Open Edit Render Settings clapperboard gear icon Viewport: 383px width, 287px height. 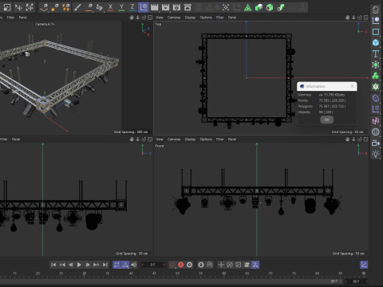click(176, 7)
